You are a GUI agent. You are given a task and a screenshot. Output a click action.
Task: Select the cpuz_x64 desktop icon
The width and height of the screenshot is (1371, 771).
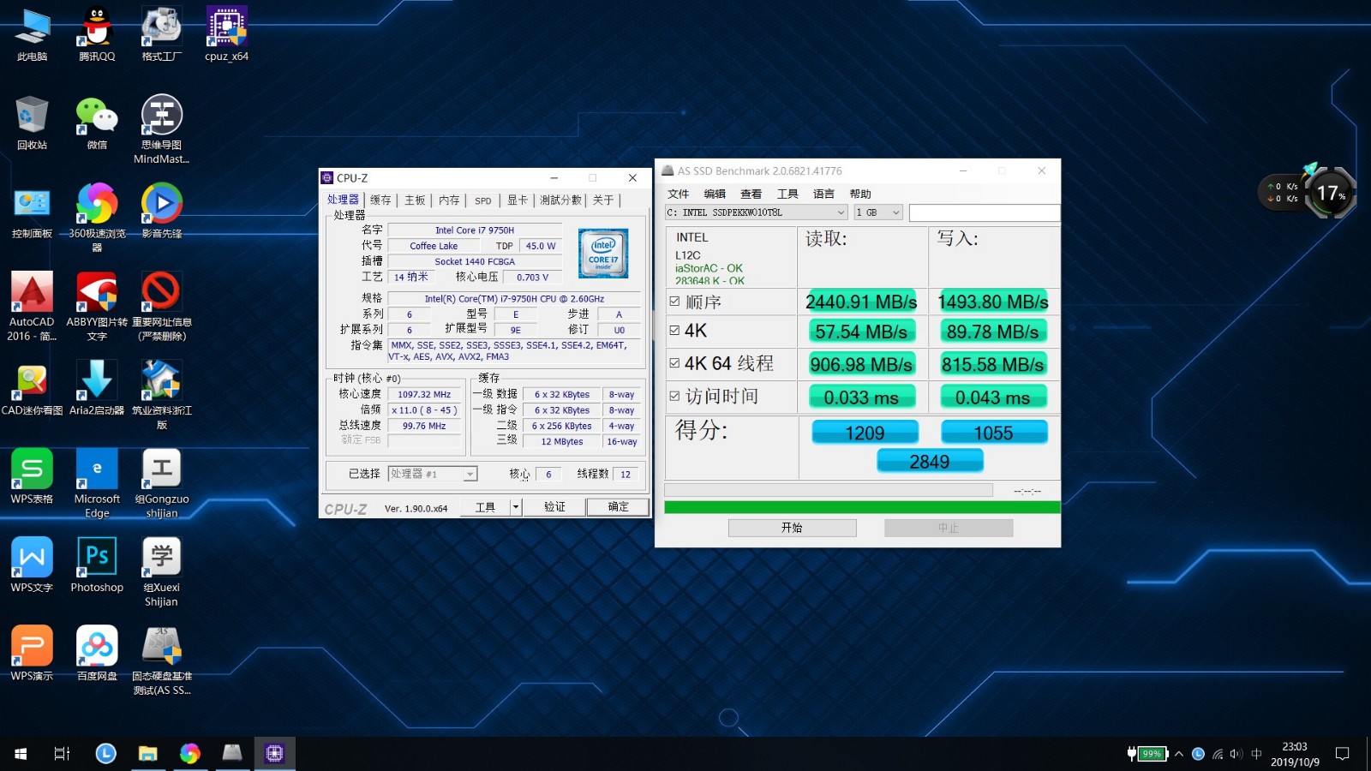point(226,35)
